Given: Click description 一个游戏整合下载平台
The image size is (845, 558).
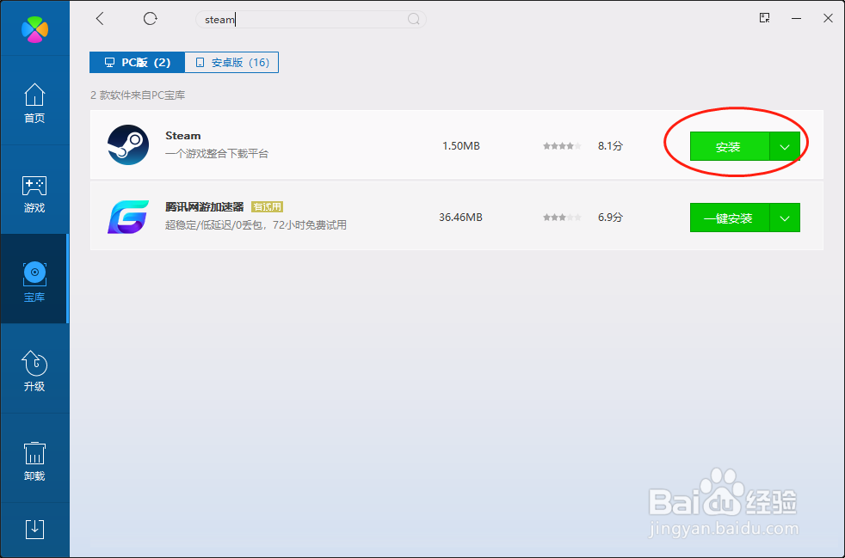Looking at the screenshot, I should click(217, 154).
